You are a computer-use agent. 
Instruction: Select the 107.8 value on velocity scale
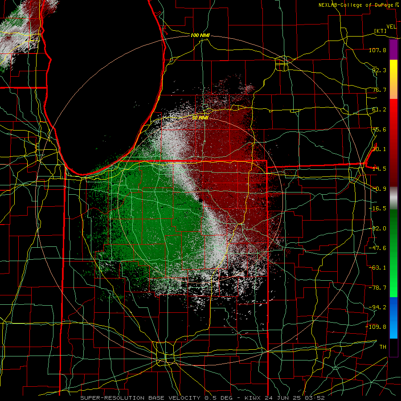pyautogui.click(x=377, y=50)
